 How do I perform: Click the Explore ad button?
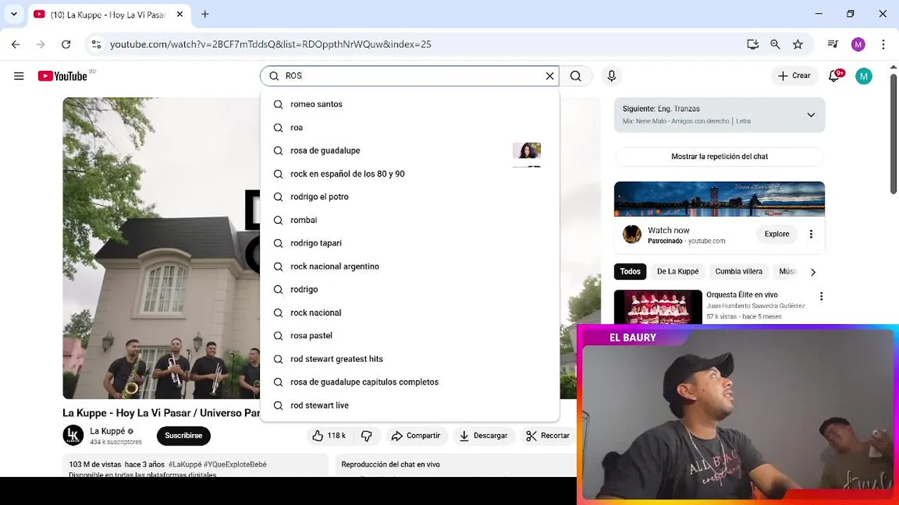pyautogui.click(x=777, y=234)
